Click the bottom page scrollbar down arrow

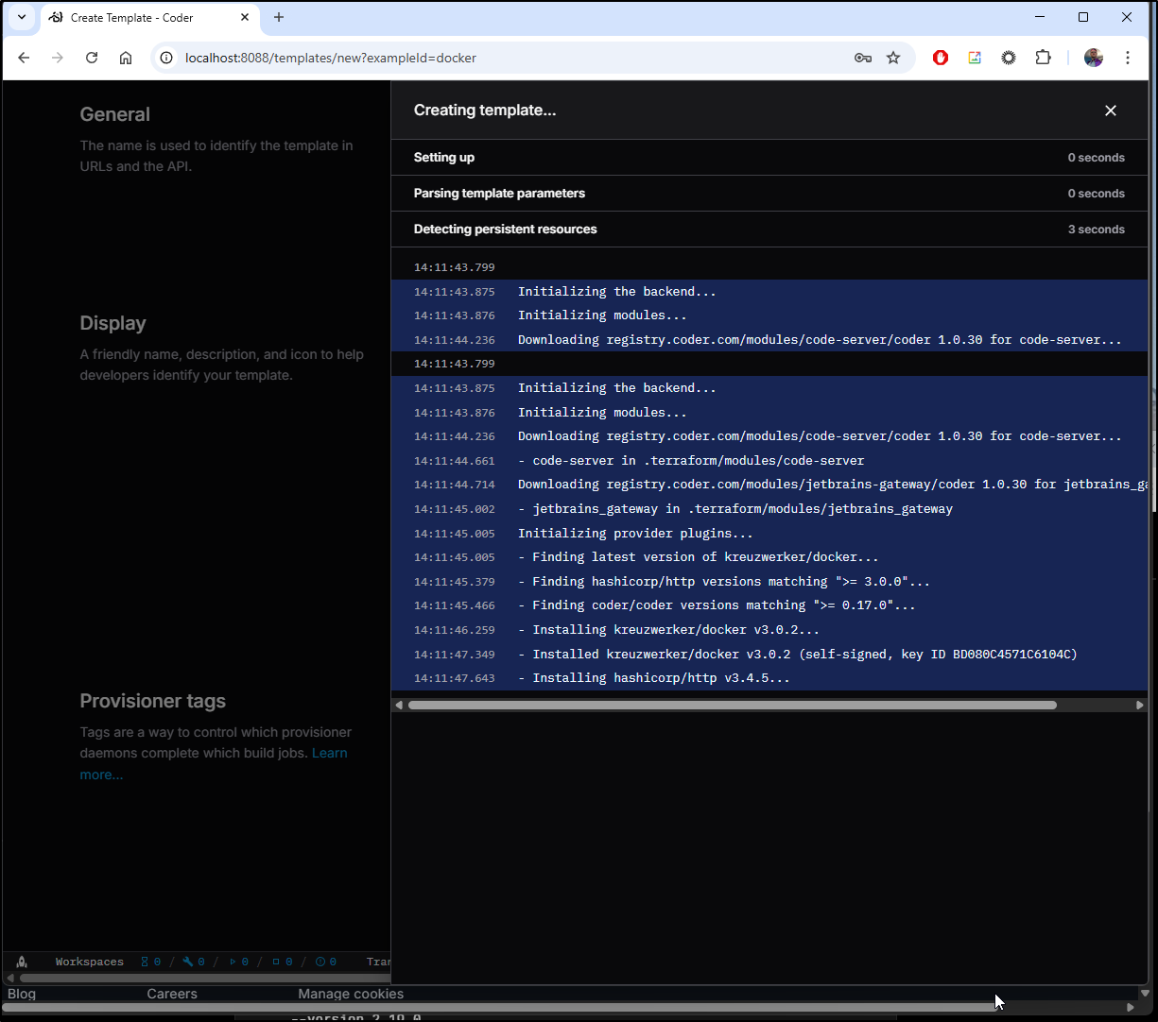[x=1146, y=994]
